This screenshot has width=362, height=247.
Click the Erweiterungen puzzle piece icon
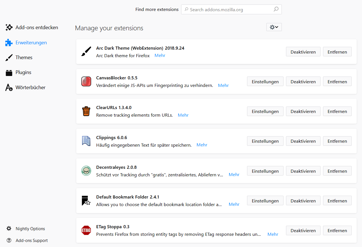pyautogui.click(x=9, y=43)
